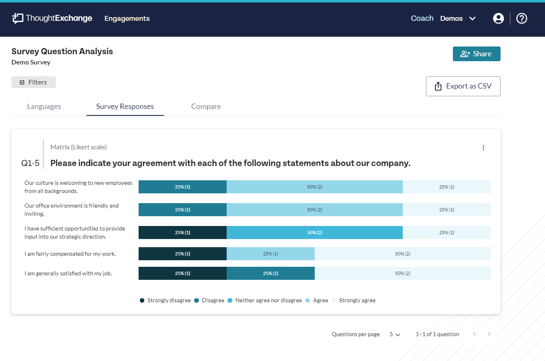Click the Demo Survey subtitle
545x361 pixels.
click(x=31, y=62)
